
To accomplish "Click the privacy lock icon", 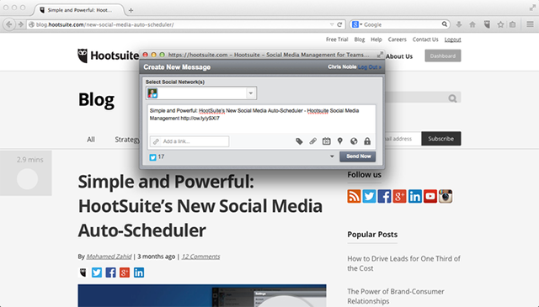I will 367,141.
